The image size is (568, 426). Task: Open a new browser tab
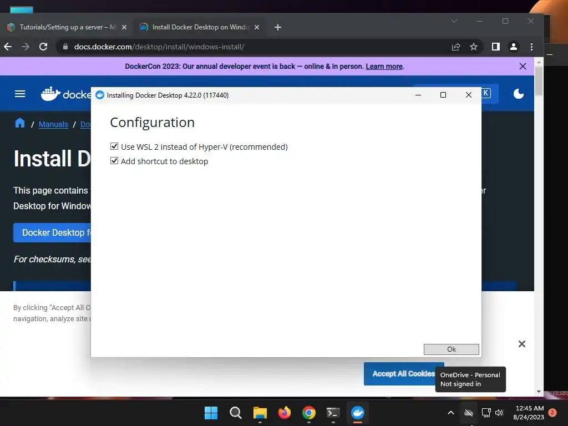click(278, 27)
